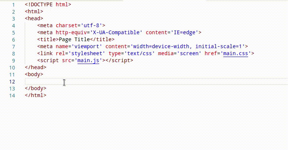Click the 'stylesheet' rel value
This screenshot has height=150, width=288.
point(87,53)
